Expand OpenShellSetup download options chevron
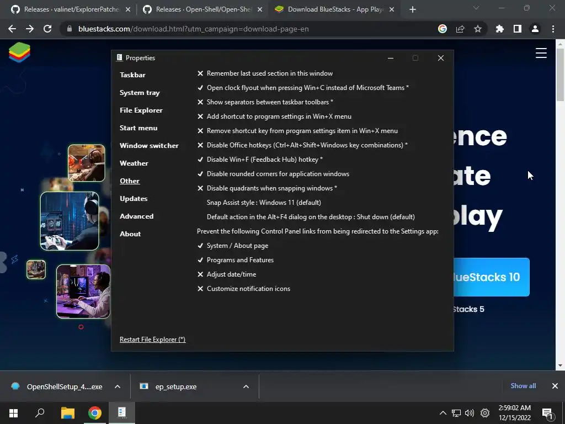Viewport: 565px width, 424px height. click(118, 386)
